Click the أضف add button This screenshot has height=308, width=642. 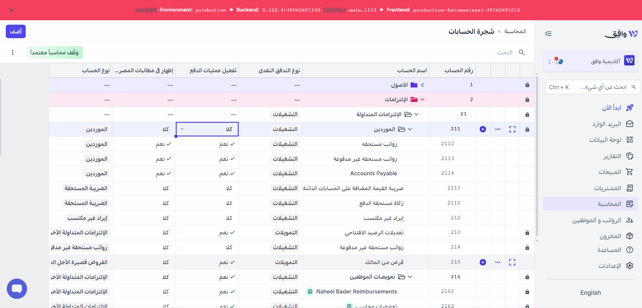tap(16, 31)
